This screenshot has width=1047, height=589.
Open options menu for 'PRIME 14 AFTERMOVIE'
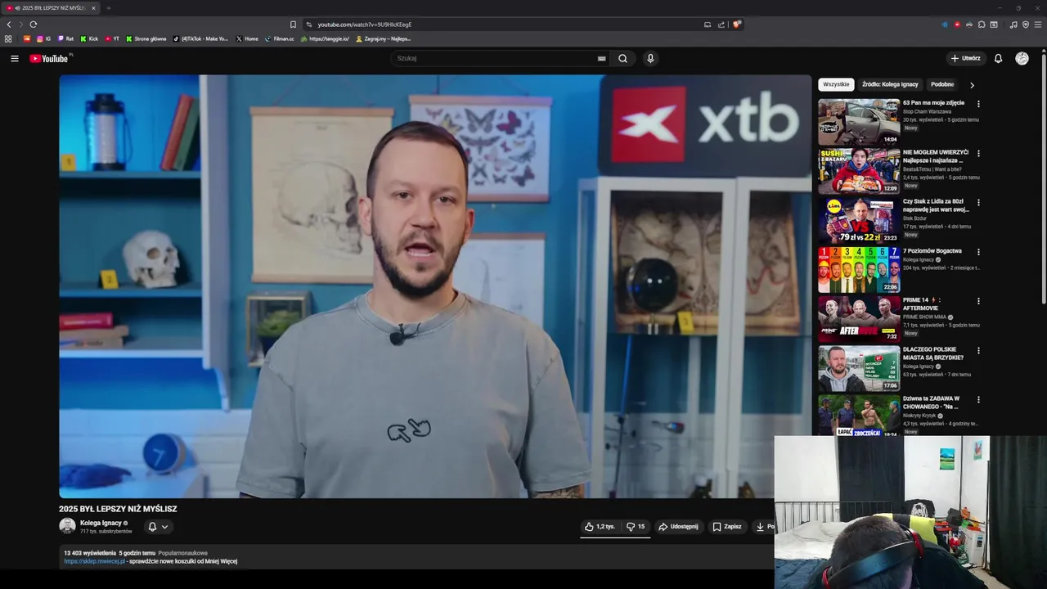[x=978, y=301]
